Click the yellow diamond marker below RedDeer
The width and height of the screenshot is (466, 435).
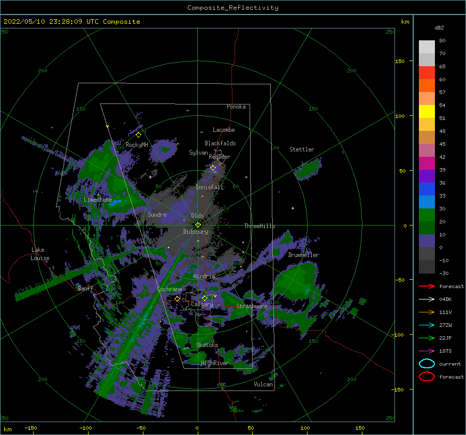tap(213, 168)
